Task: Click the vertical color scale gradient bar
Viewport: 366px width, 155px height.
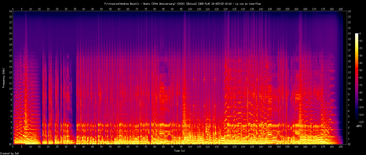Action: coord(356,78)
